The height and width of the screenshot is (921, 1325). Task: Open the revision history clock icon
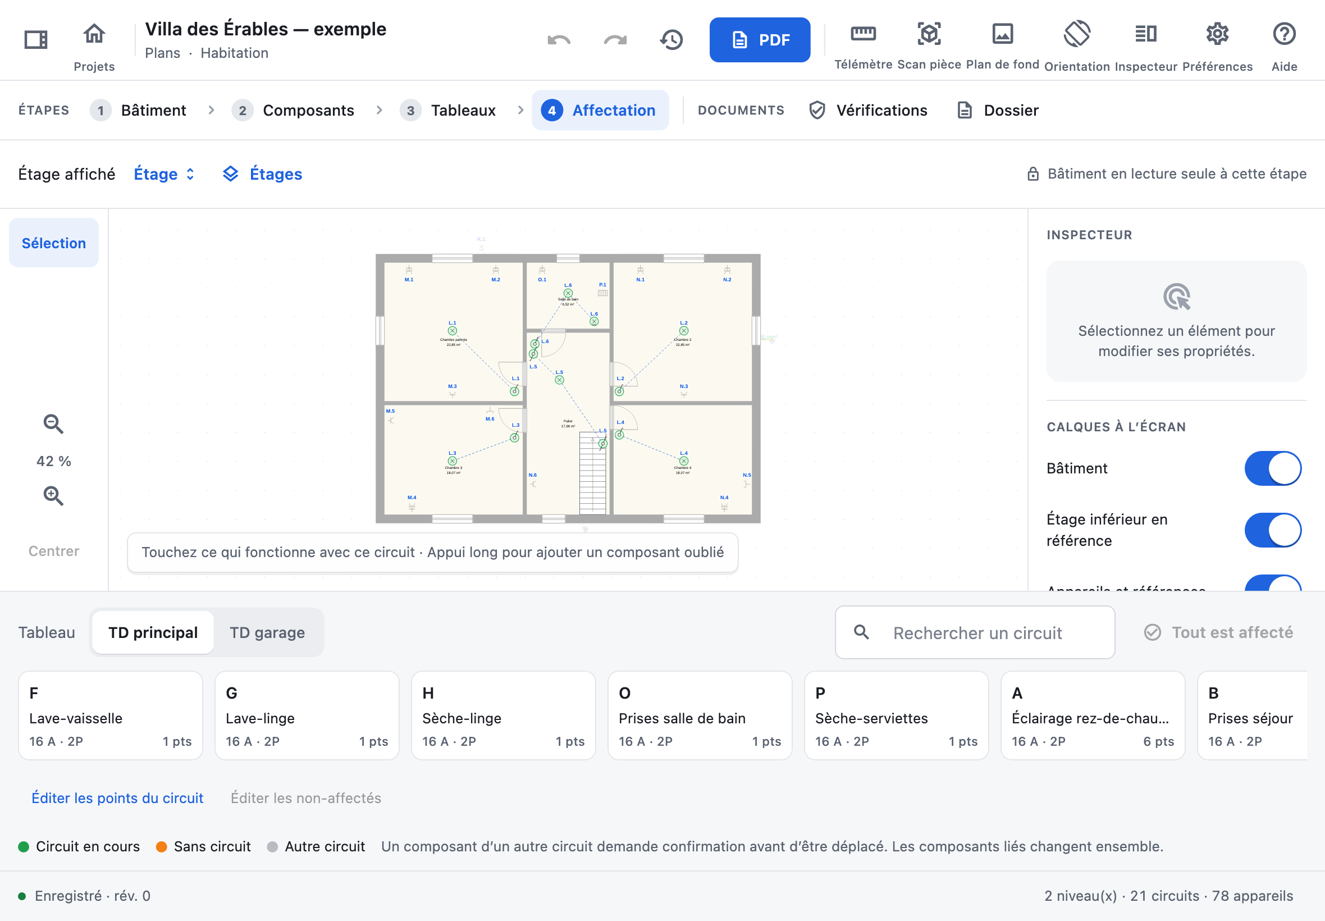point(671,40)
